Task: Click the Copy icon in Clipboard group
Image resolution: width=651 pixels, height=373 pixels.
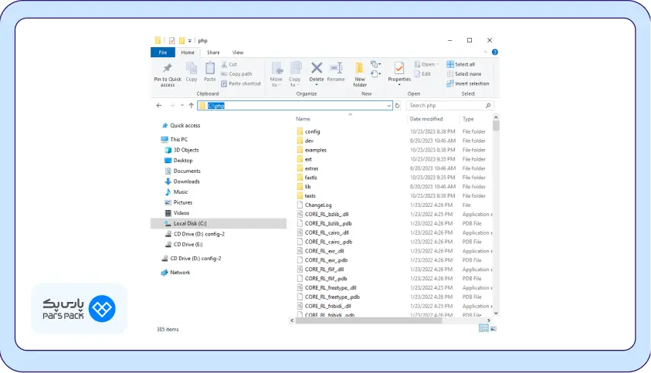Action: coord(192,68)
